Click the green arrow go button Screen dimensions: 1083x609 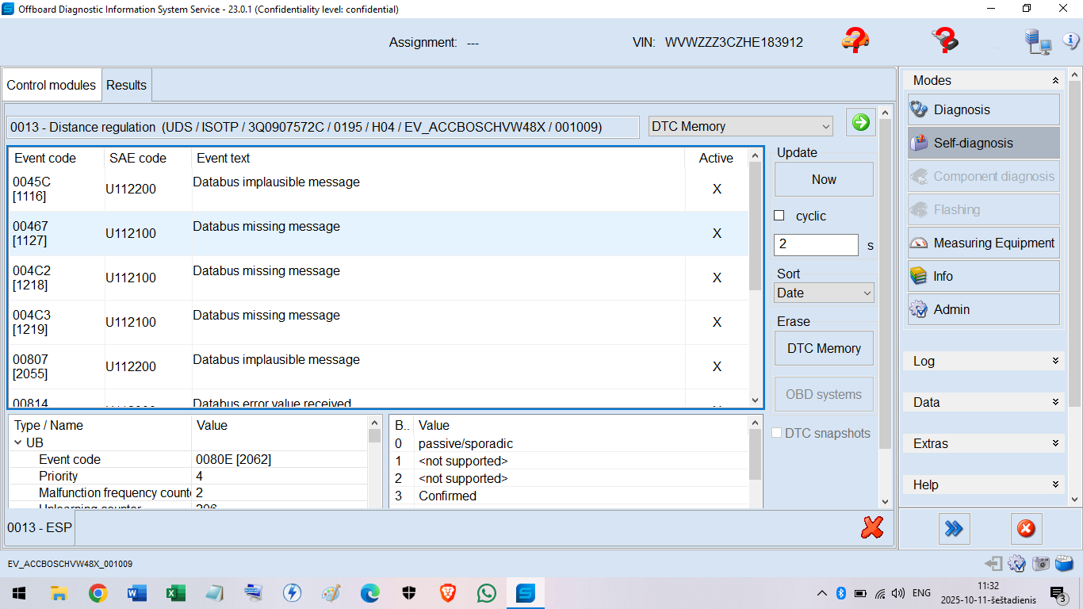[x=860, y=122]
